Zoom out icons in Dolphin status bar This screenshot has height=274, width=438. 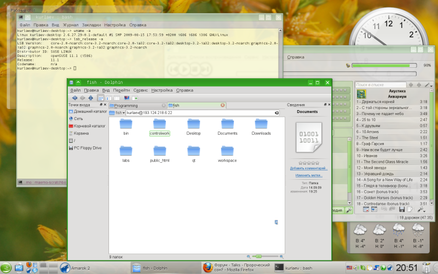(x=249, y=256)
